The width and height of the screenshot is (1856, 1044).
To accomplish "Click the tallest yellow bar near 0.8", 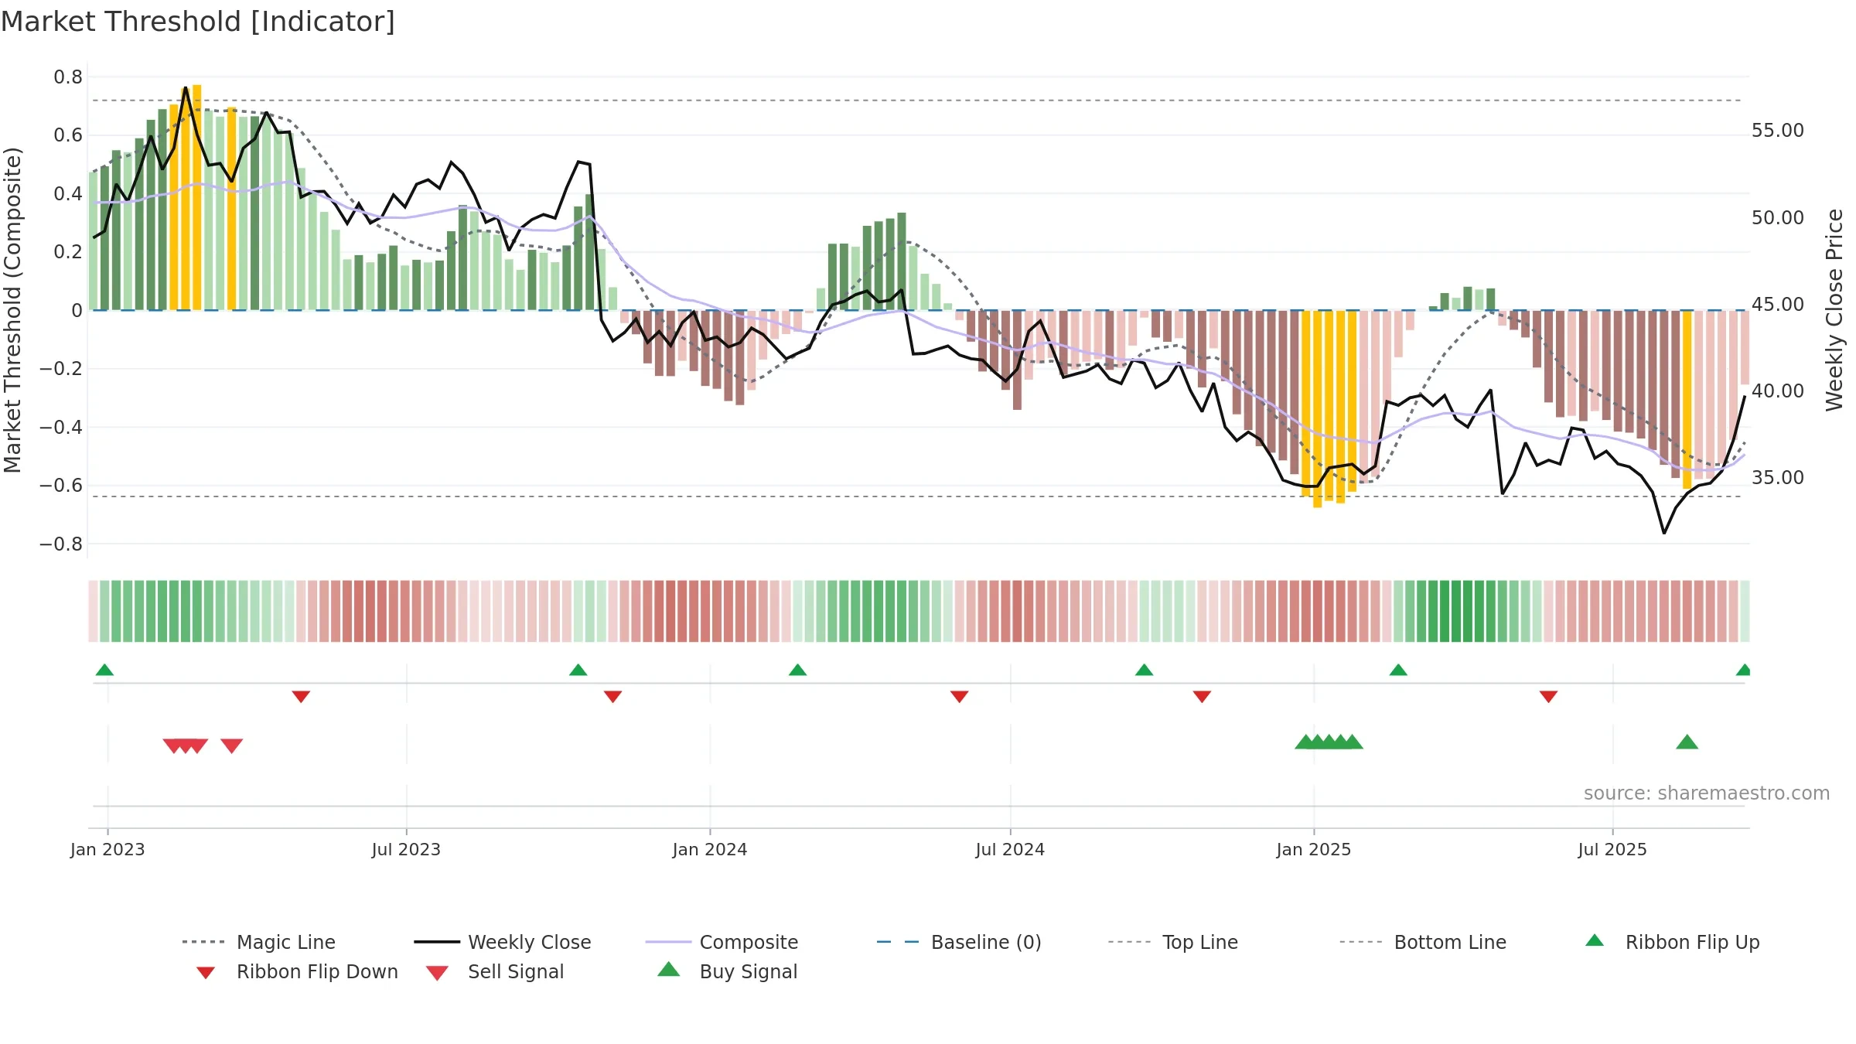I will [197, 197].
